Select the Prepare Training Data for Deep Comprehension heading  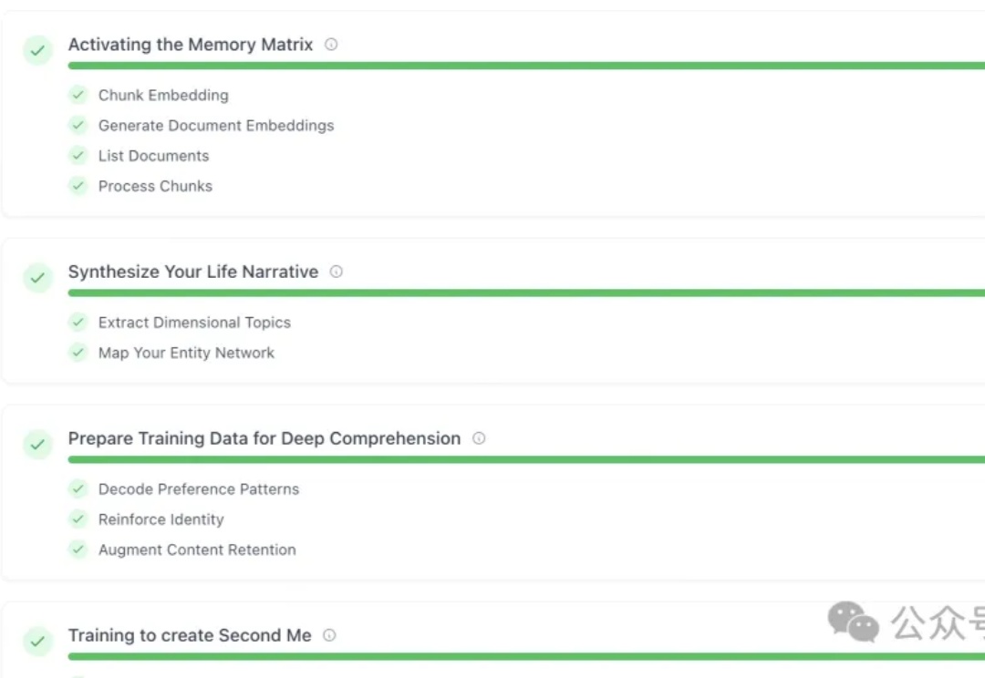click(x=264, y=438)
